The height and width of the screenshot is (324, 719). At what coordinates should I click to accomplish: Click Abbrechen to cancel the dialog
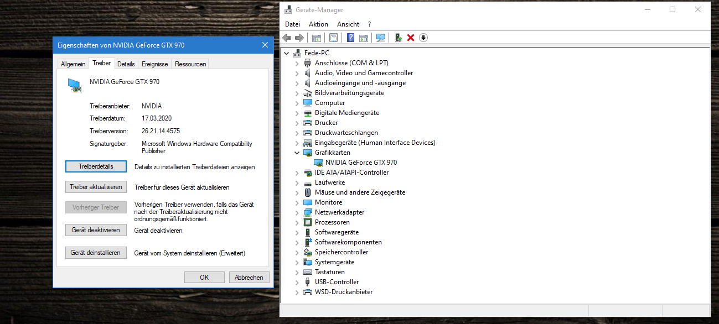249,278
